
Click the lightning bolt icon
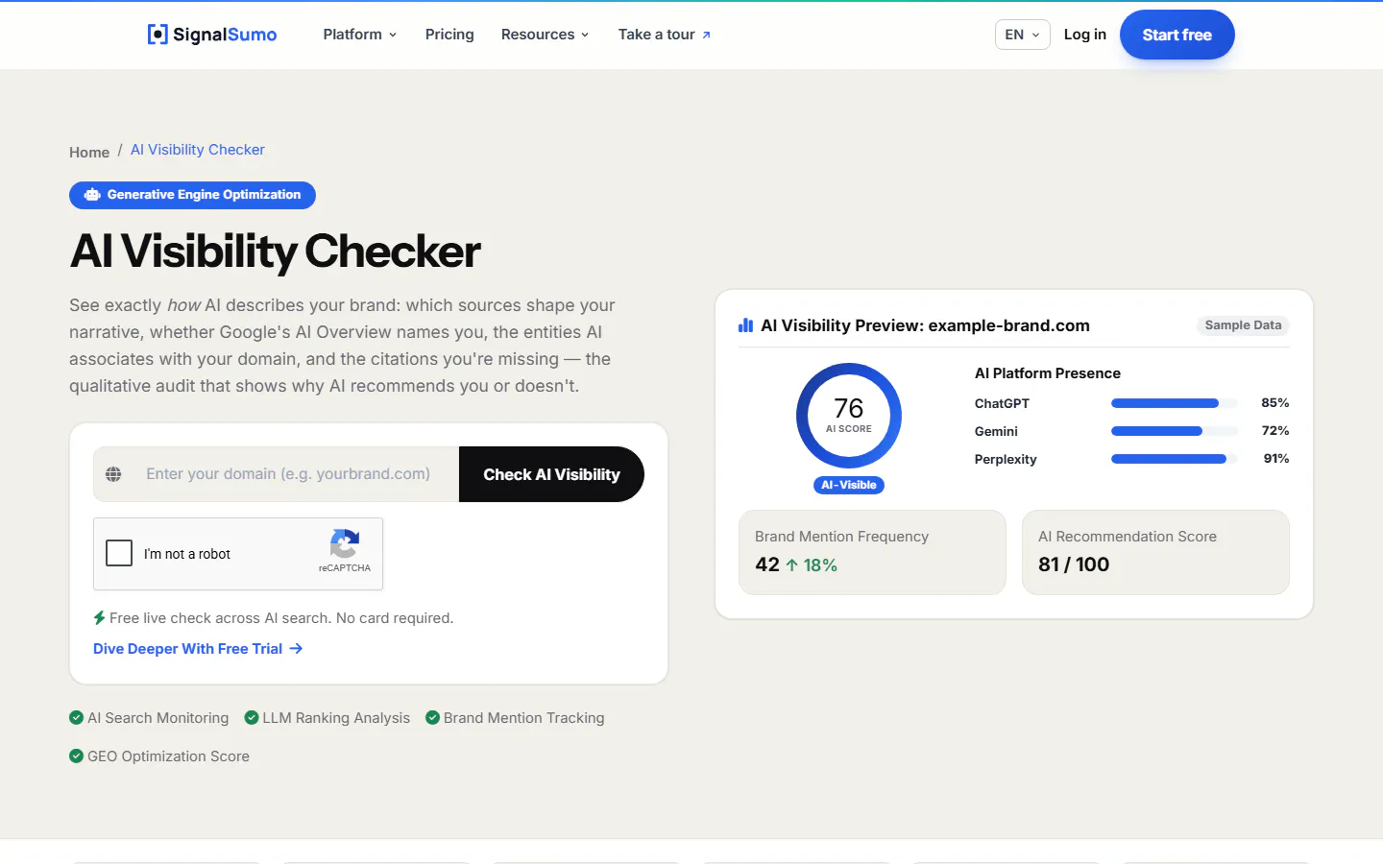click(x=99, y=618)
